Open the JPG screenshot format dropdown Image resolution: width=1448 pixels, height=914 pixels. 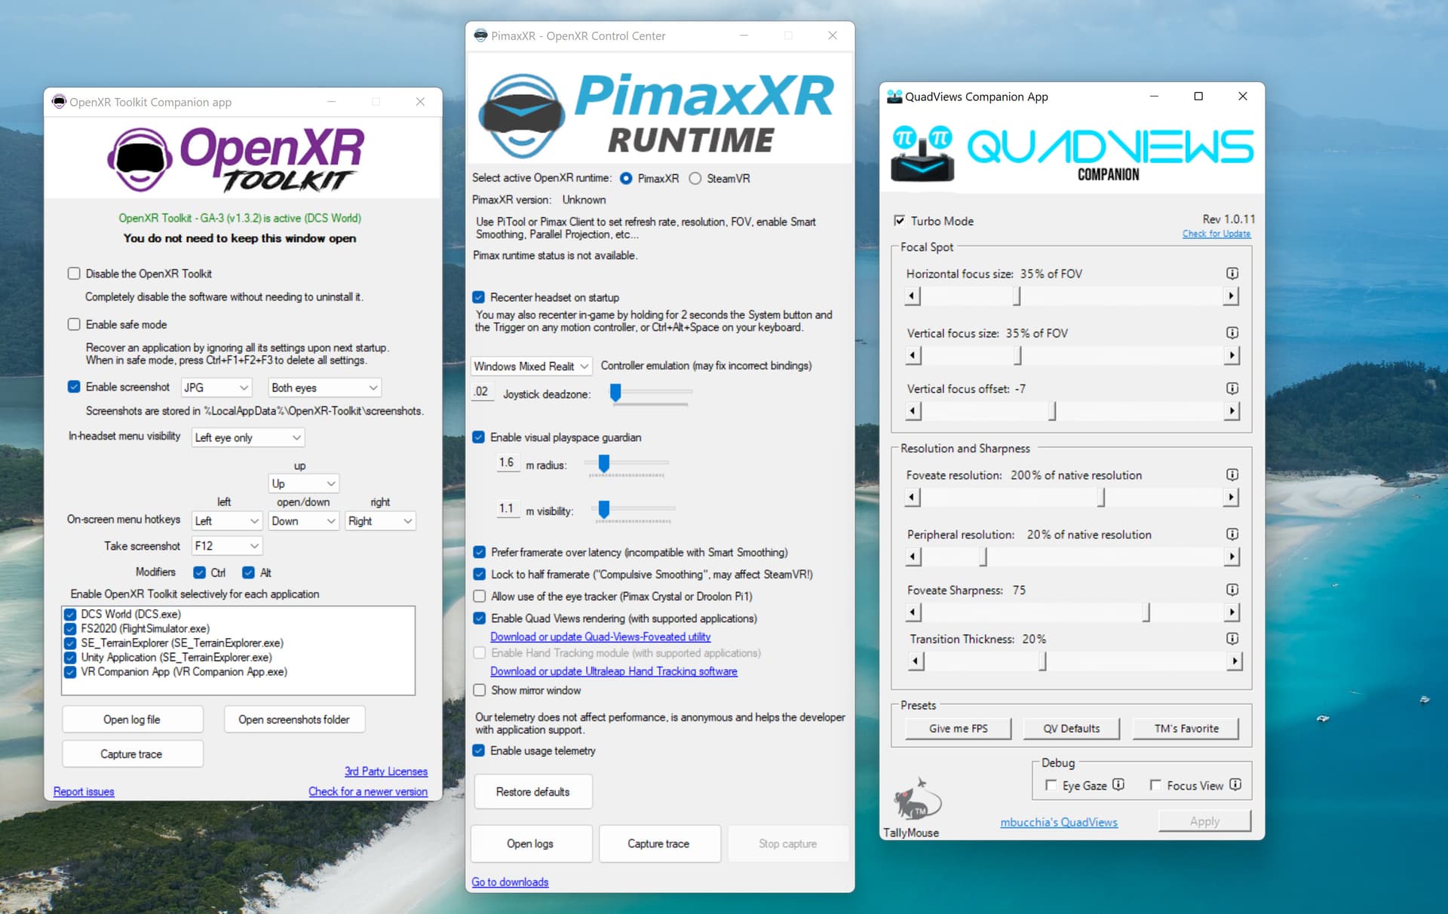tap(216, 388)
